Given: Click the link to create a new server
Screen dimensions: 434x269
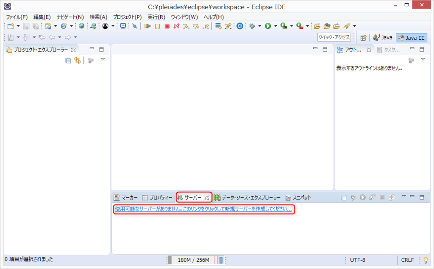Looking at the screenshot, I should [203, 209].
